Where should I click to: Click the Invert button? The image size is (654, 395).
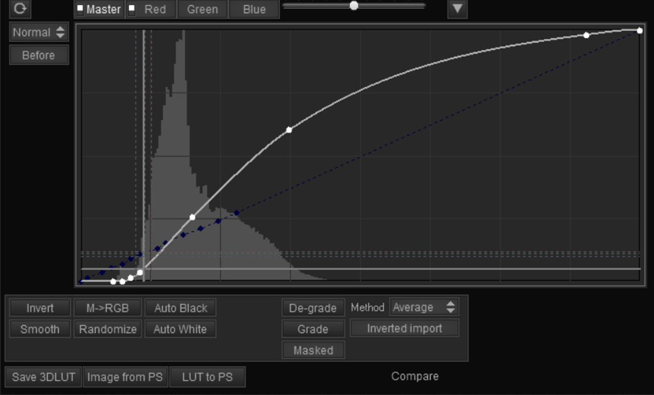click(x=40, y=308)
